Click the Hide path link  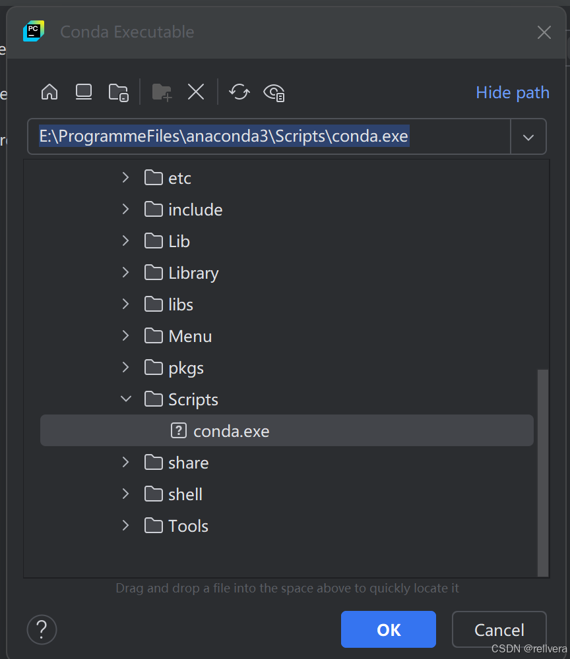coord(513,92)
